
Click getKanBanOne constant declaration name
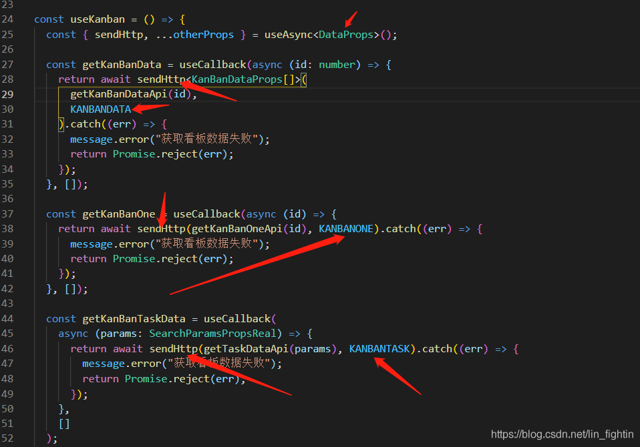tap(118, 214)
